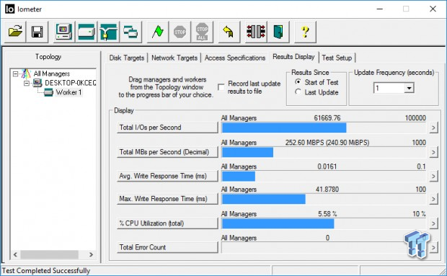The height and width of the screenshot is (276, 447).
Task: Select DESKTOP-0KCEQ manager in Topology
Action: click(70, 83)
